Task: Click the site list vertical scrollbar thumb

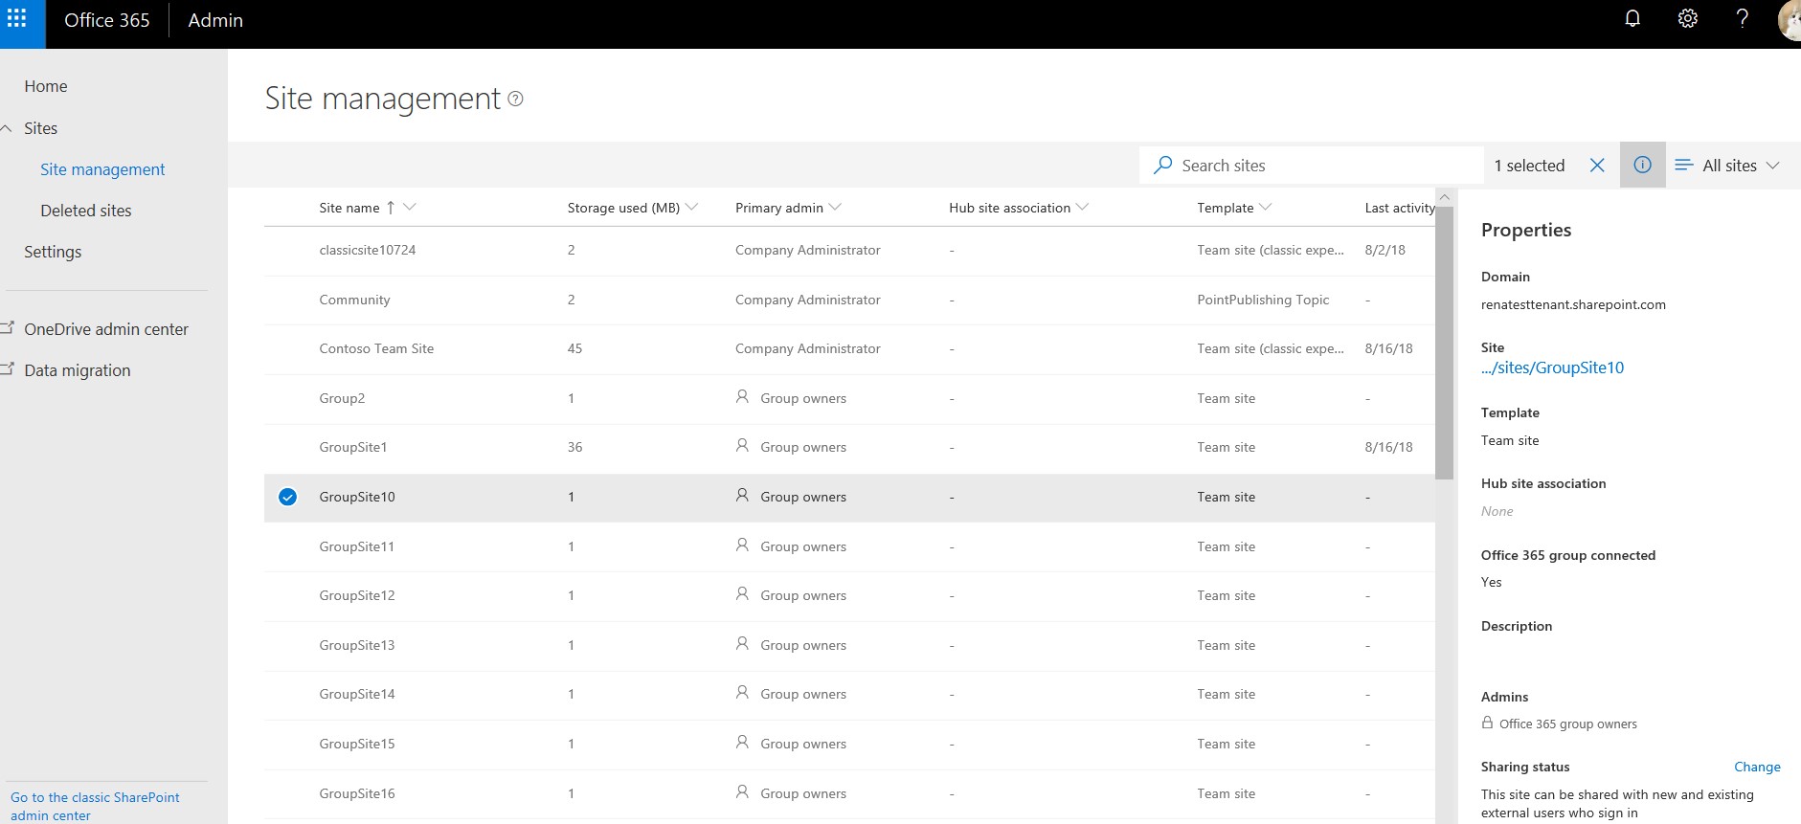Action: 1444,342
